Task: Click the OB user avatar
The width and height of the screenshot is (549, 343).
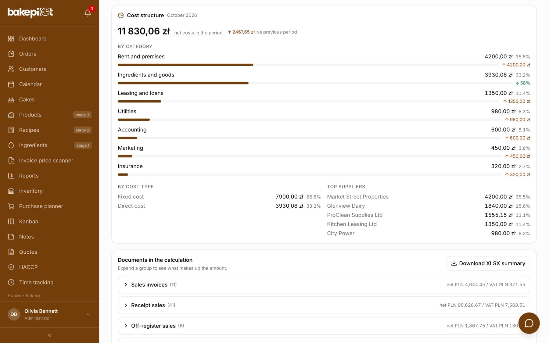Action: (x=14, y=314)
